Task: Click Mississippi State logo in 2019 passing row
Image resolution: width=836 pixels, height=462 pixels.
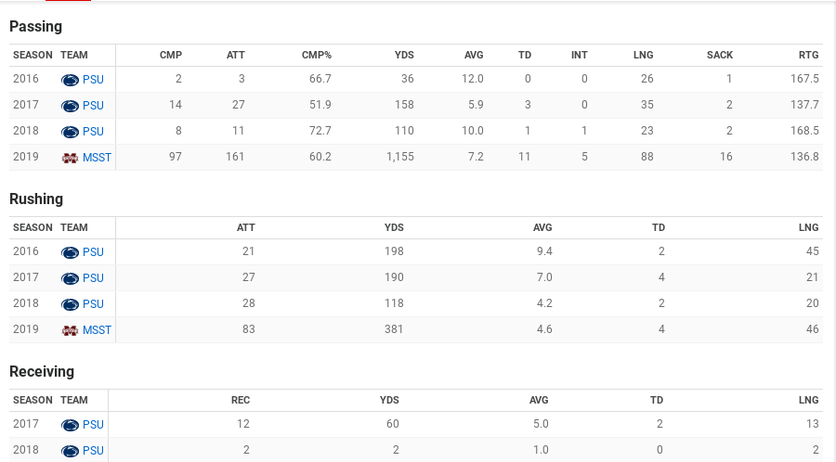Action: 70,158
